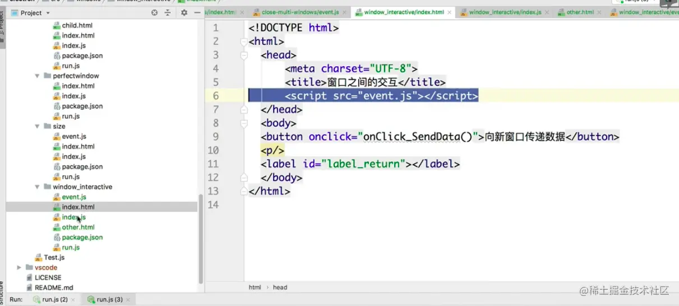
Task: Close the window_interactive/index.html tab
Action: tap(450, 12)
